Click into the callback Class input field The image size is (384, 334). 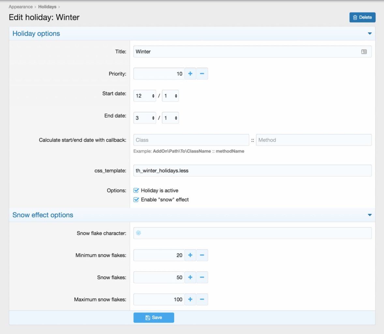[x=191, y=140]
